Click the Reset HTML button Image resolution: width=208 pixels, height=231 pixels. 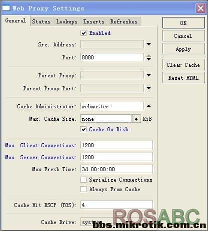pos(183,78)
